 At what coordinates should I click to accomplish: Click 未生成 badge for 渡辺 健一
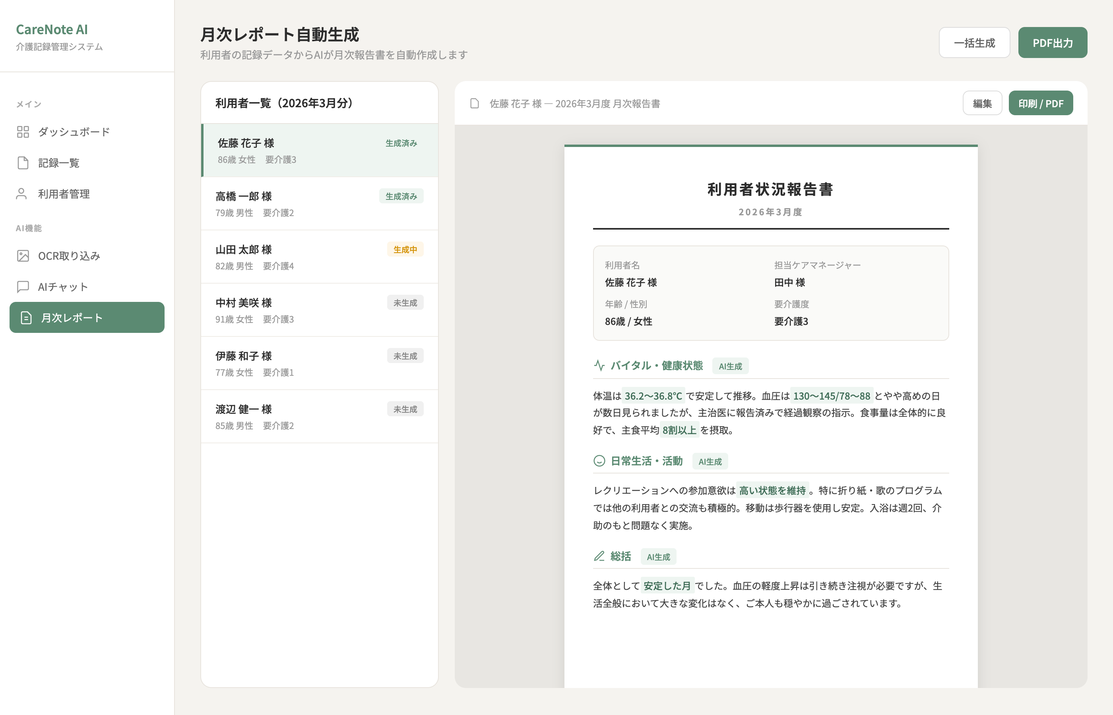(405, 409)
